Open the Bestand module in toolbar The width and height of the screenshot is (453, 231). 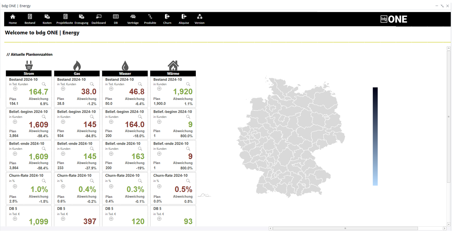pyautogui.click(x=30, y=17)
